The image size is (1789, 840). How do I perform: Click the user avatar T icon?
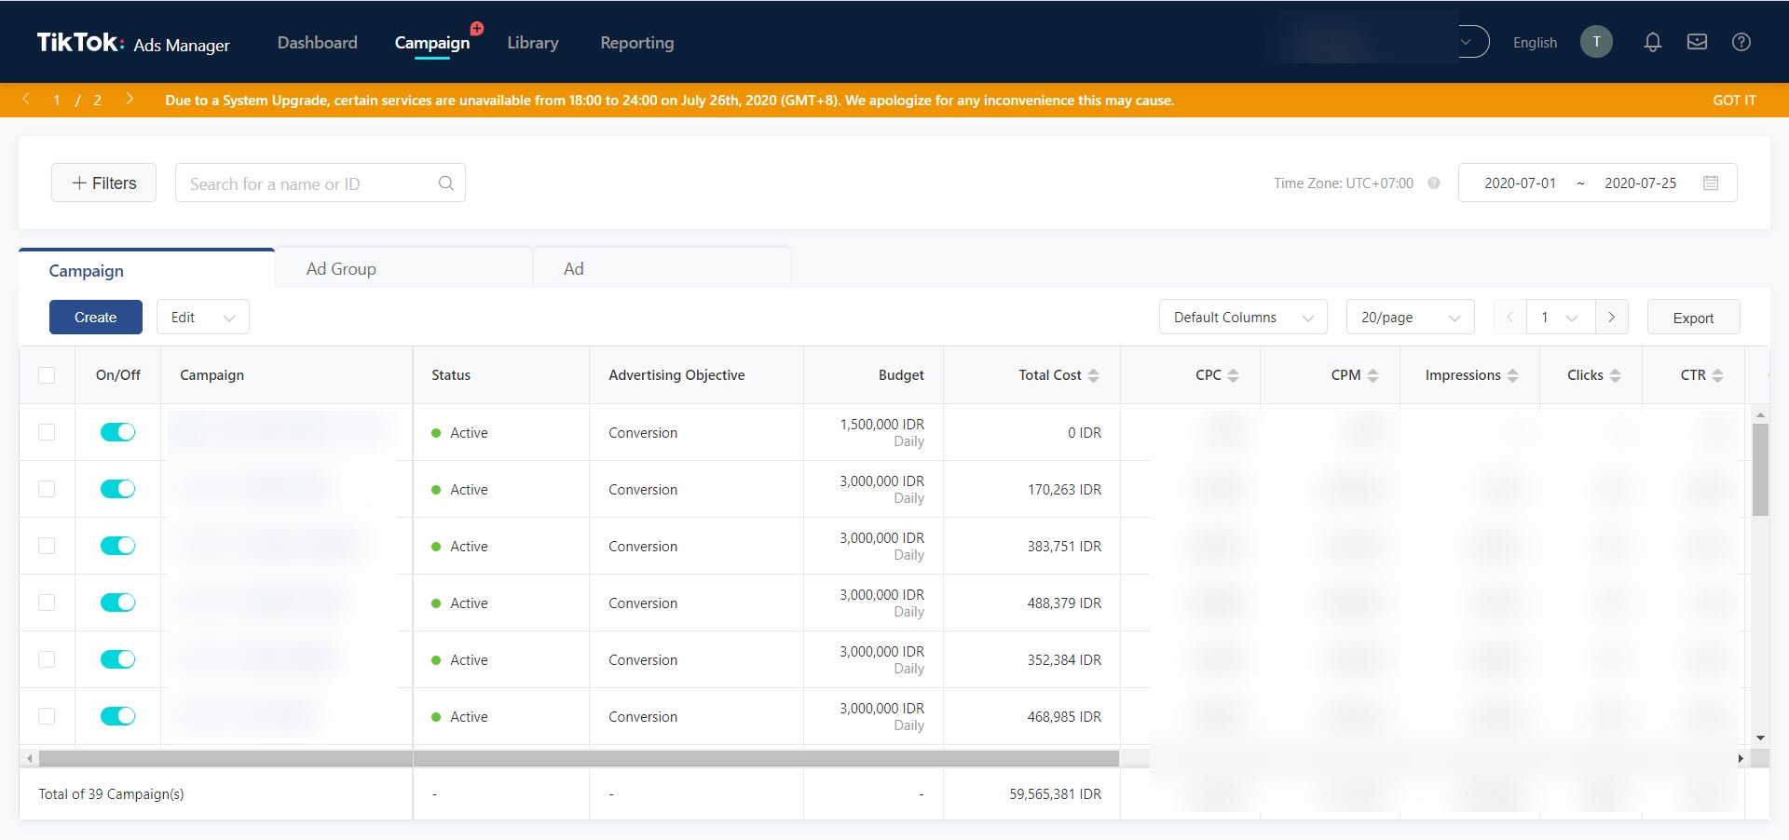(x=1596, y=42)
